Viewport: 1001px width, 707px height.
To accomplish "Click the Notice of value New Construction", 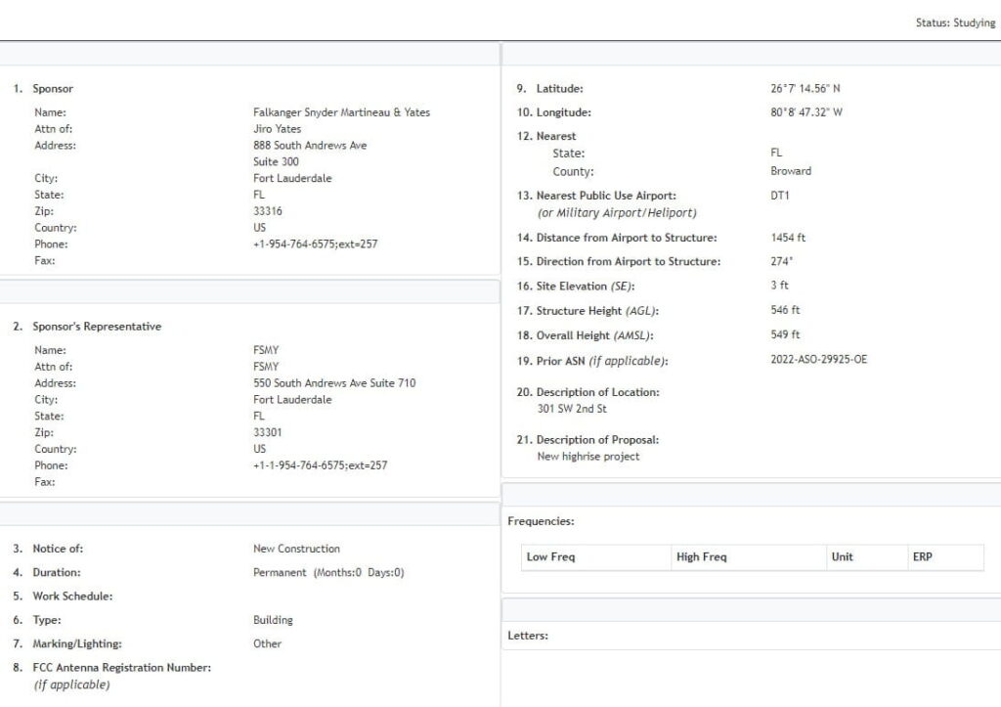I will pyautogui.click(x=296, y=550).
